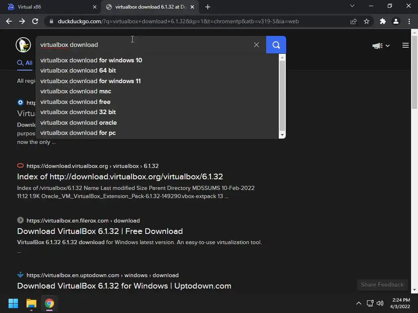The width and height of the screenshot is (418, 313).
Task: Choose suggestion virtualbox download for windows 11
Action: tap(158, 81)
